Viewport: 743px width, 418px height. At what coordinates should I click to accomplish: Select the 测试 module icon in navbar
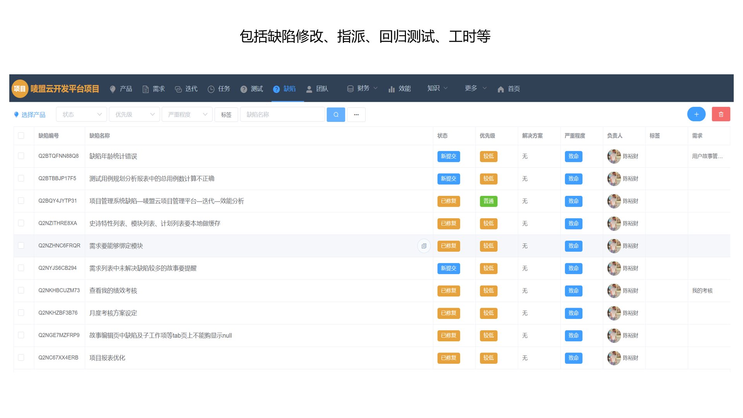tap(243, 89)
